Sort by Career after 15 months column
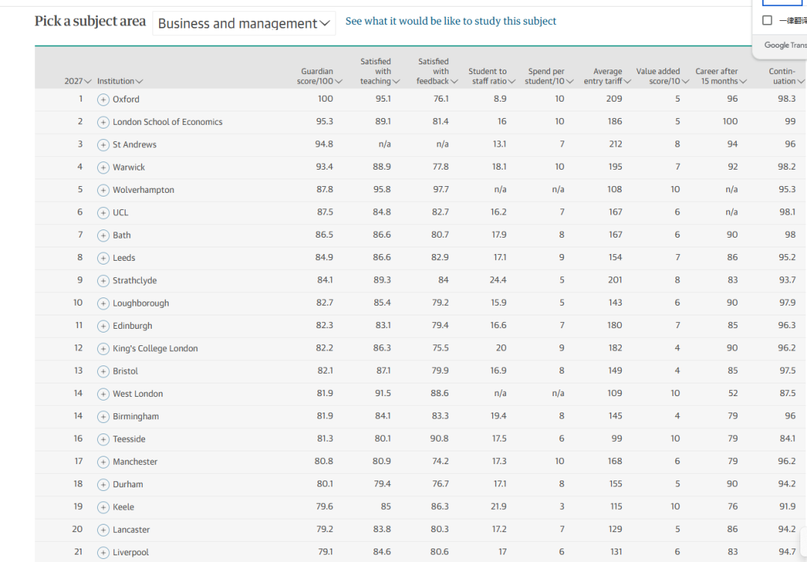 [720, 76]
